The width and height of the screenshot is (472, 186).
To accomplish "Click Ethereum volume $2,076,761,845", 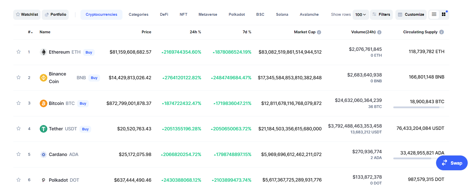I will click(x=365, y=49).
